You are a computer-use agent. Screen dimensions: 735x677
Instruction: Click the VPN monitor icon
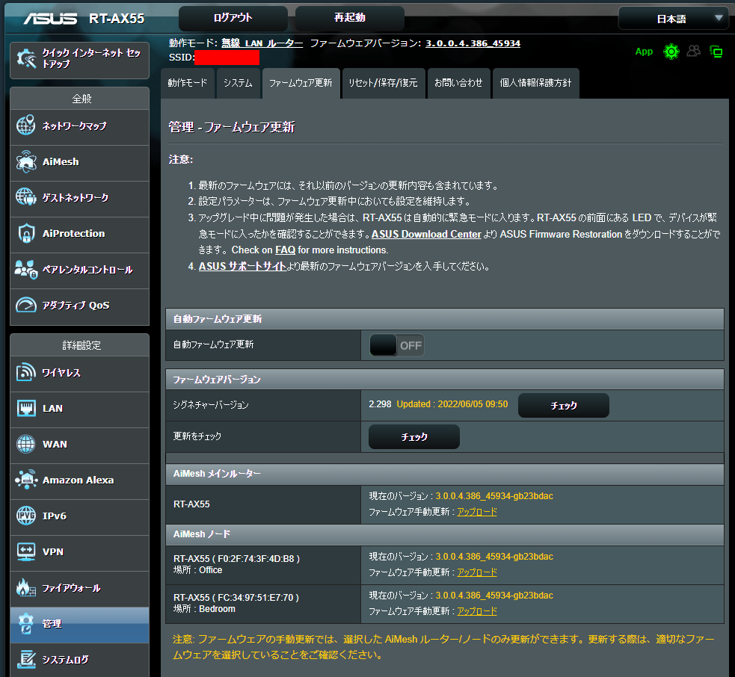tap(25, 551)
